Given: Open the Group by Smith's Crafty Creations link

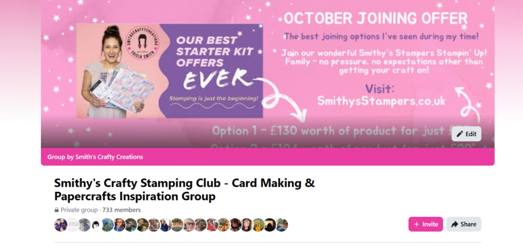Looking at the screenshot, I should point(95,157).
